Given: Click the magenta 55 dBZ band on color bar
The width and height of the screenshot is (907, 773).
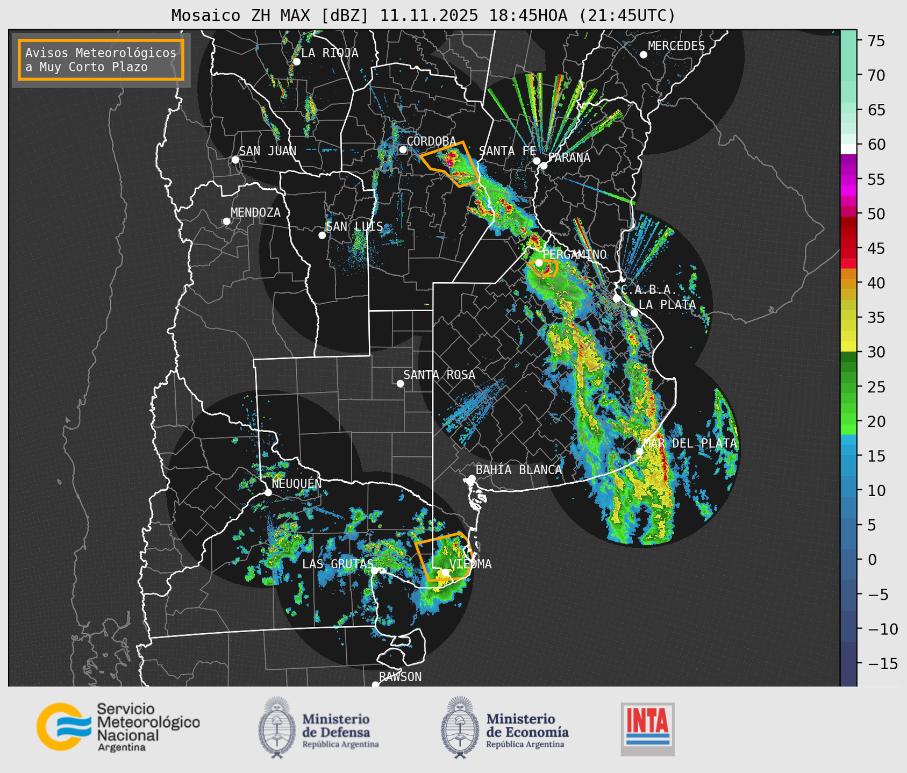Looking at the screenshot, I should coord(848,179).
